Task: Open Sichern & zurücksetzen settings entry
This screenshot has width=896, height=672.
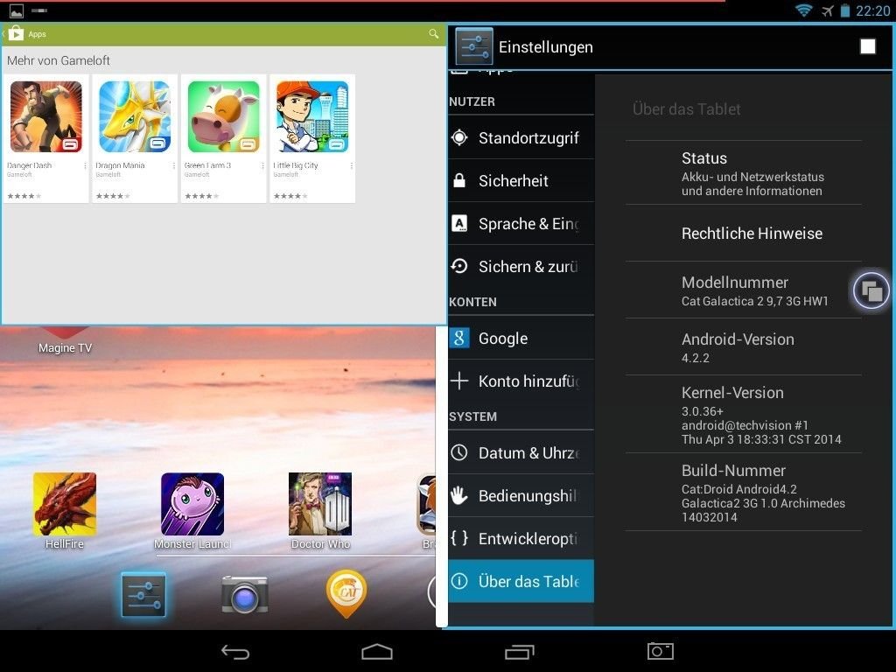Action: point(521,266)
